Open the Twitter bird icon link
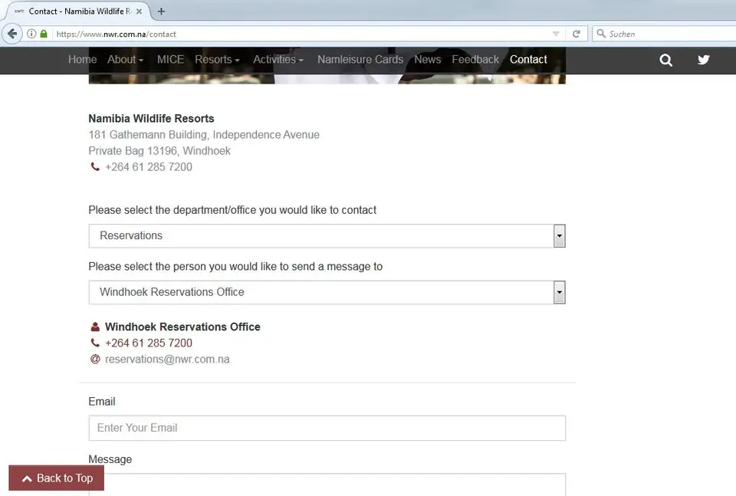 pos(703,60)
